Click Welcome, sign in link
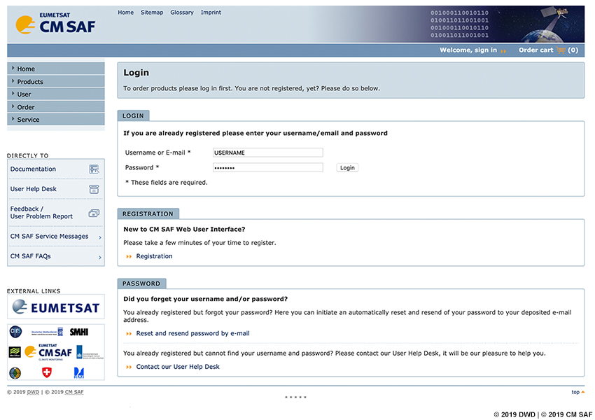Viewport: 595px width, 420px height. point(468,50)
